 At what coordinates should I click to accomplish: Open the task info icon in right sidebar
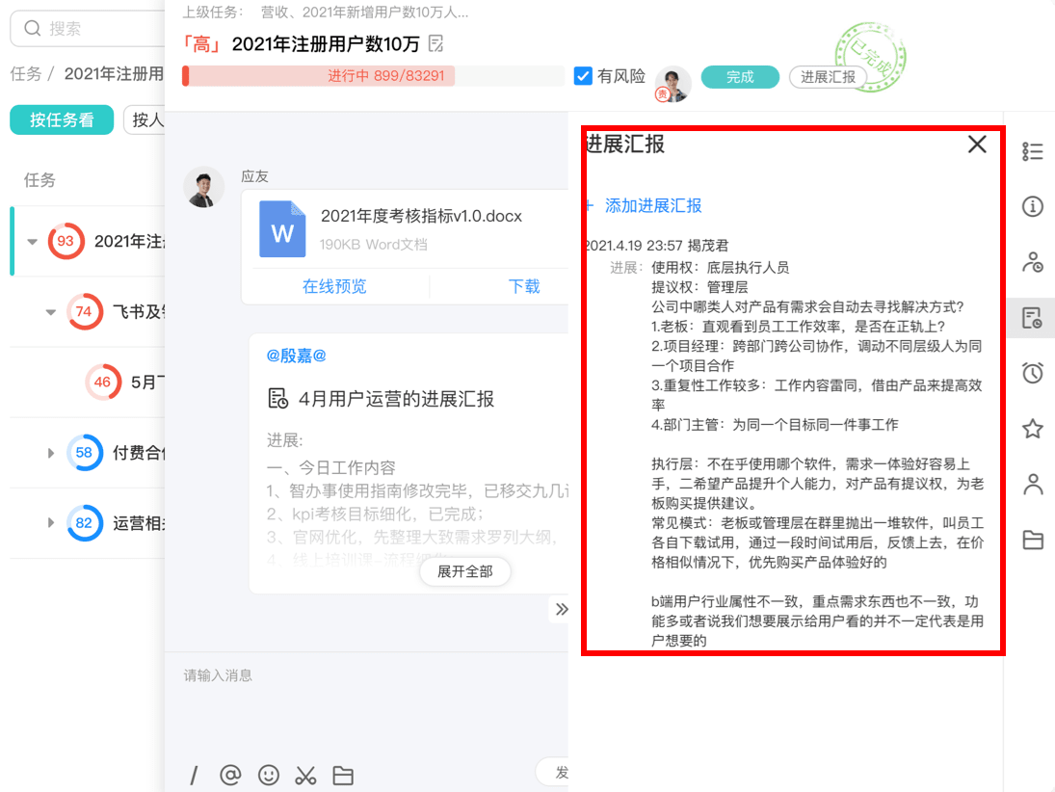1032,206
